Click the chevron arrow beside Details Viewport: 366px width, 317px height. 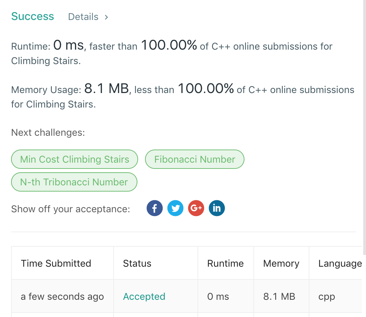tap(106, 17)
